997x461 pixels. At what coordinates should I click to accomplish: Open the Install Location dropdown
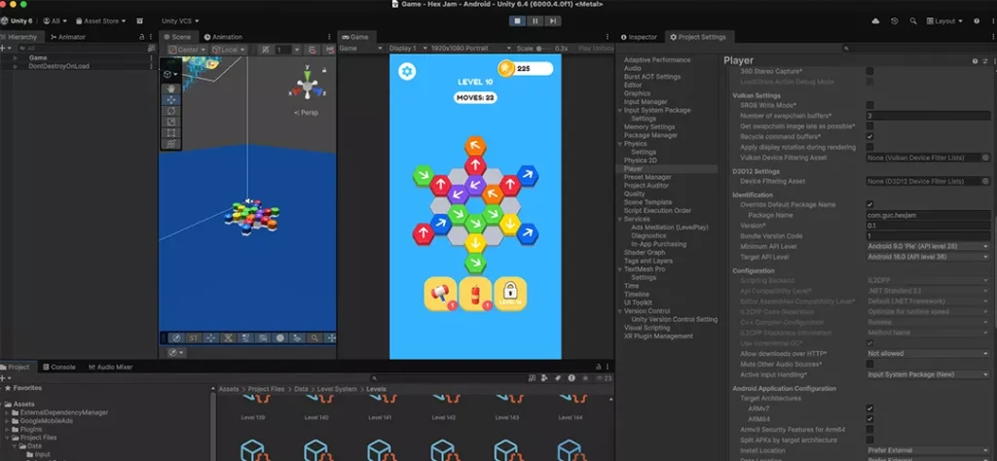pyautogui.click(x=928, y=450)
